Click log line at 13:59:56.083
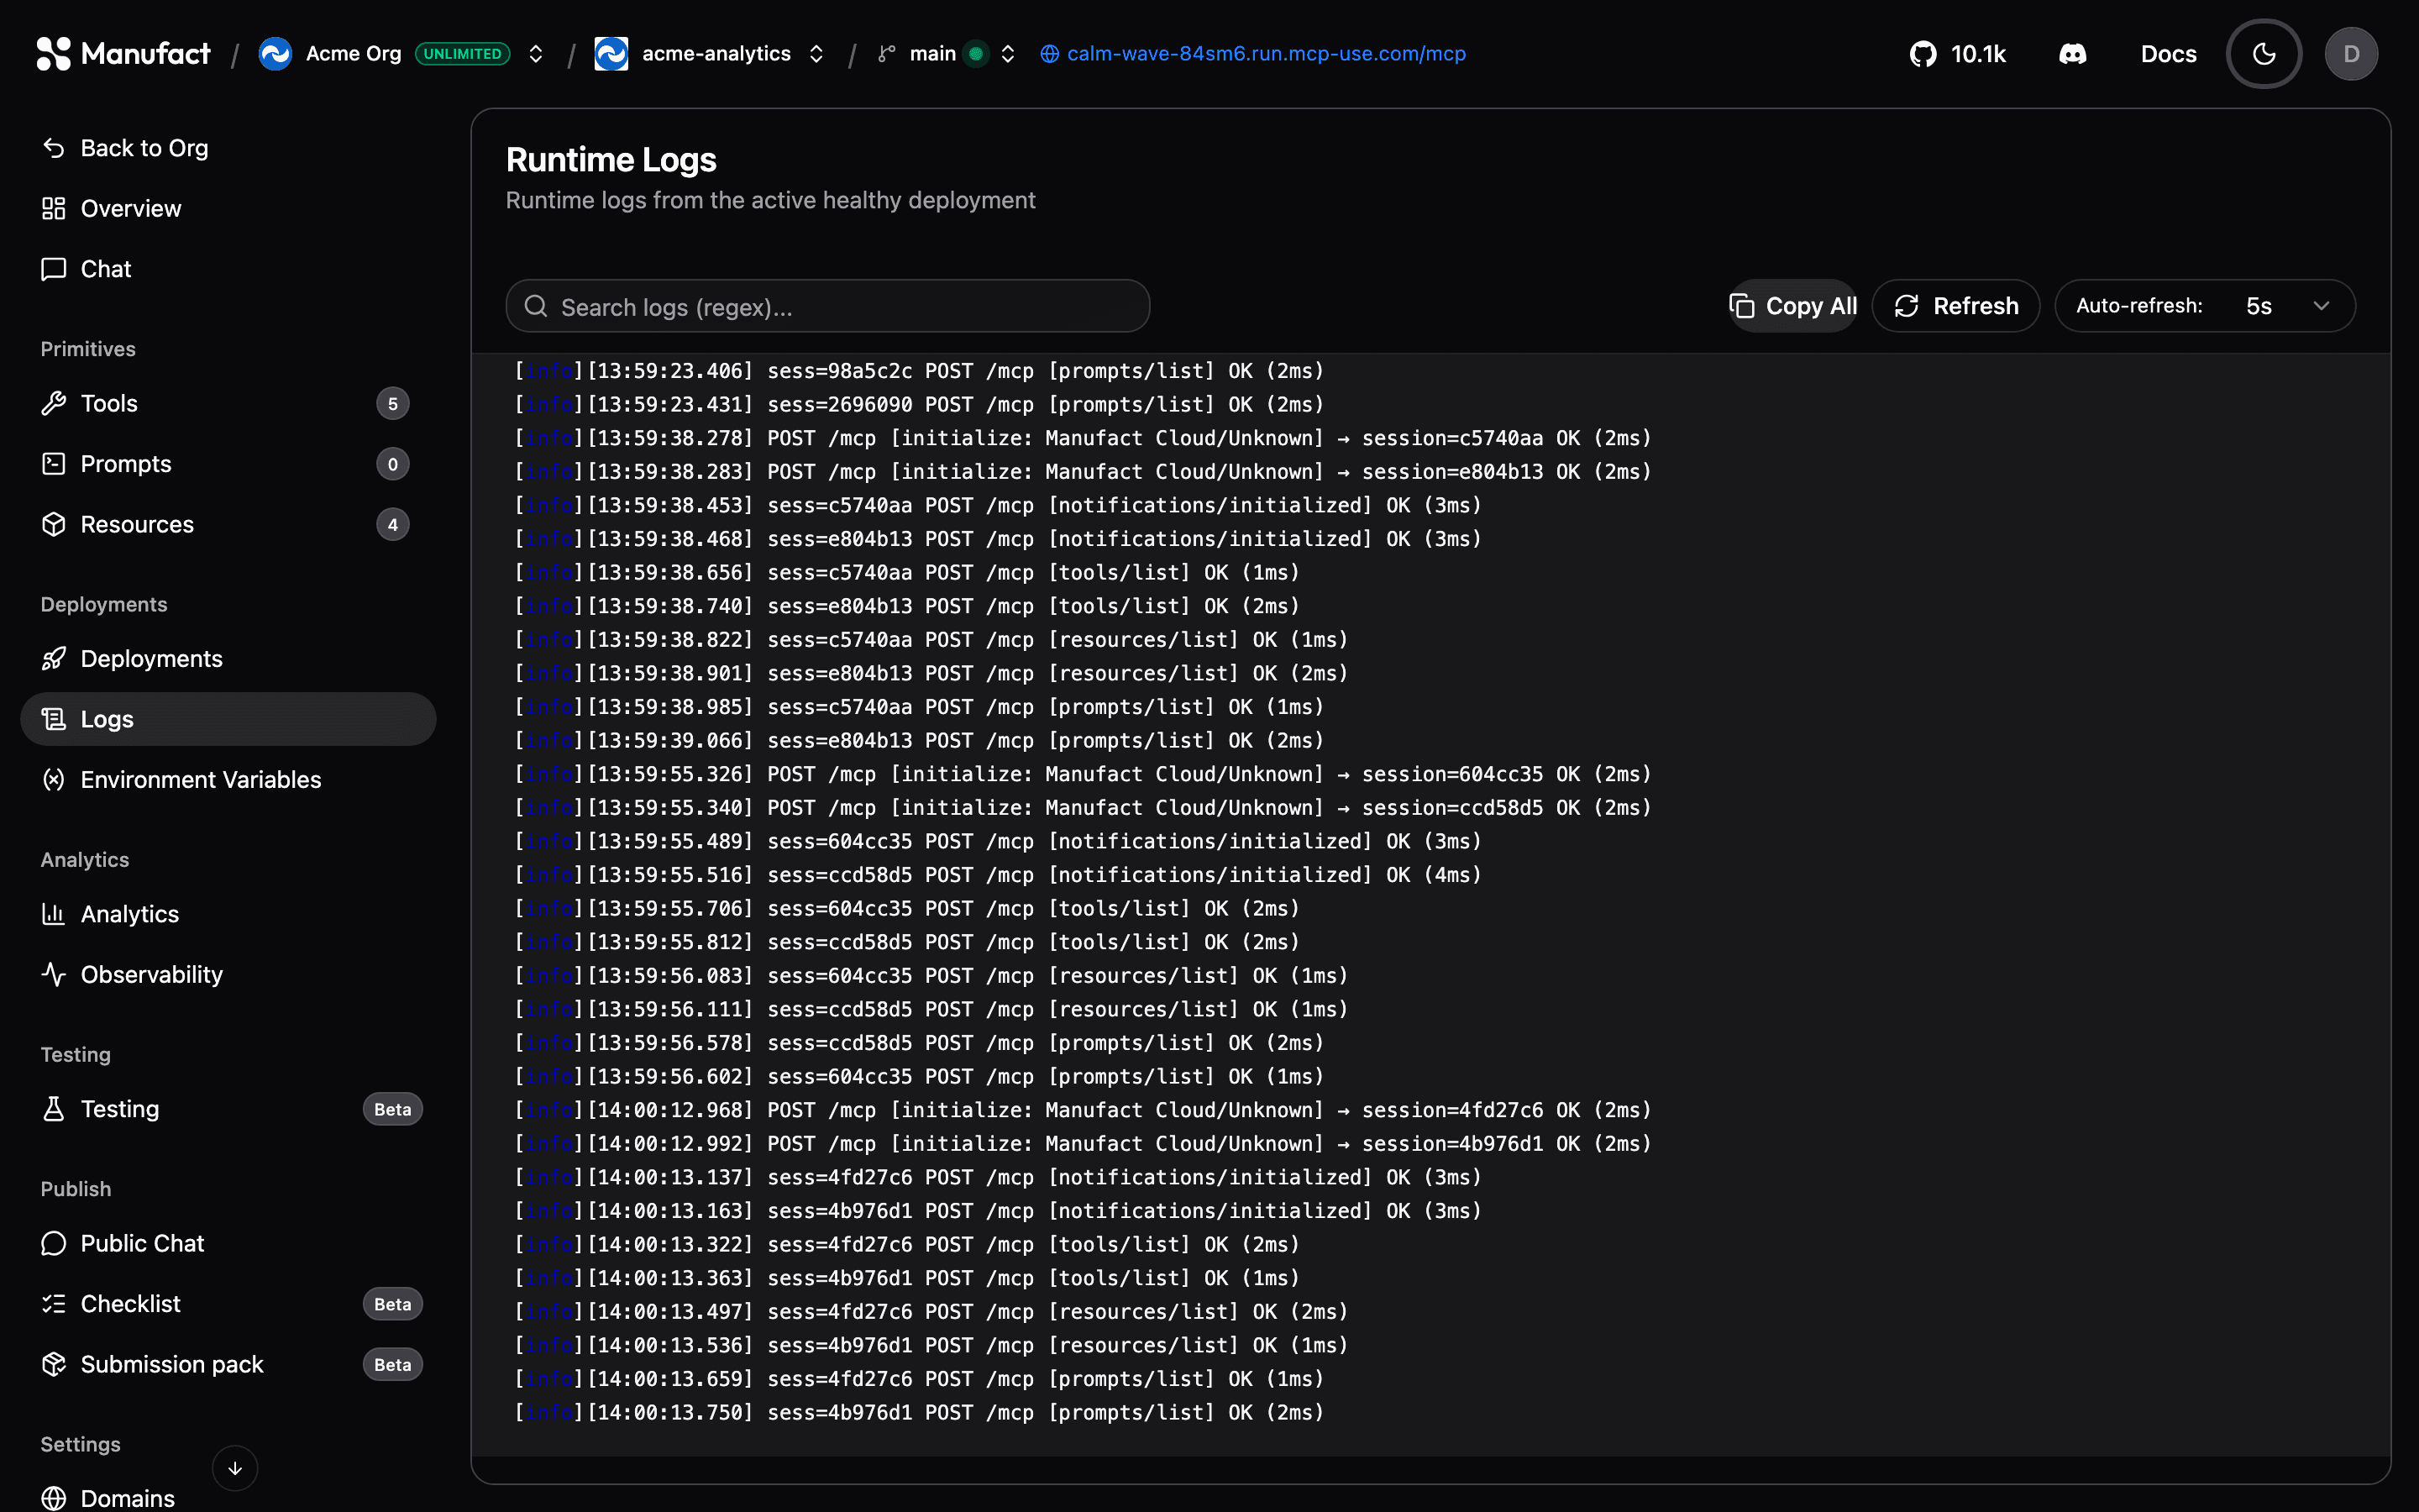Screen dimensions: 2419x1512 tap(931, 976)
